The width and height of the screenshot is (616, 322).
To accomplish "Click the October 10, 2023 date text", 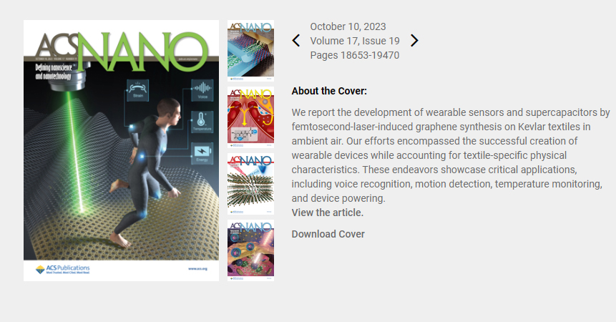I will (348, 26).
